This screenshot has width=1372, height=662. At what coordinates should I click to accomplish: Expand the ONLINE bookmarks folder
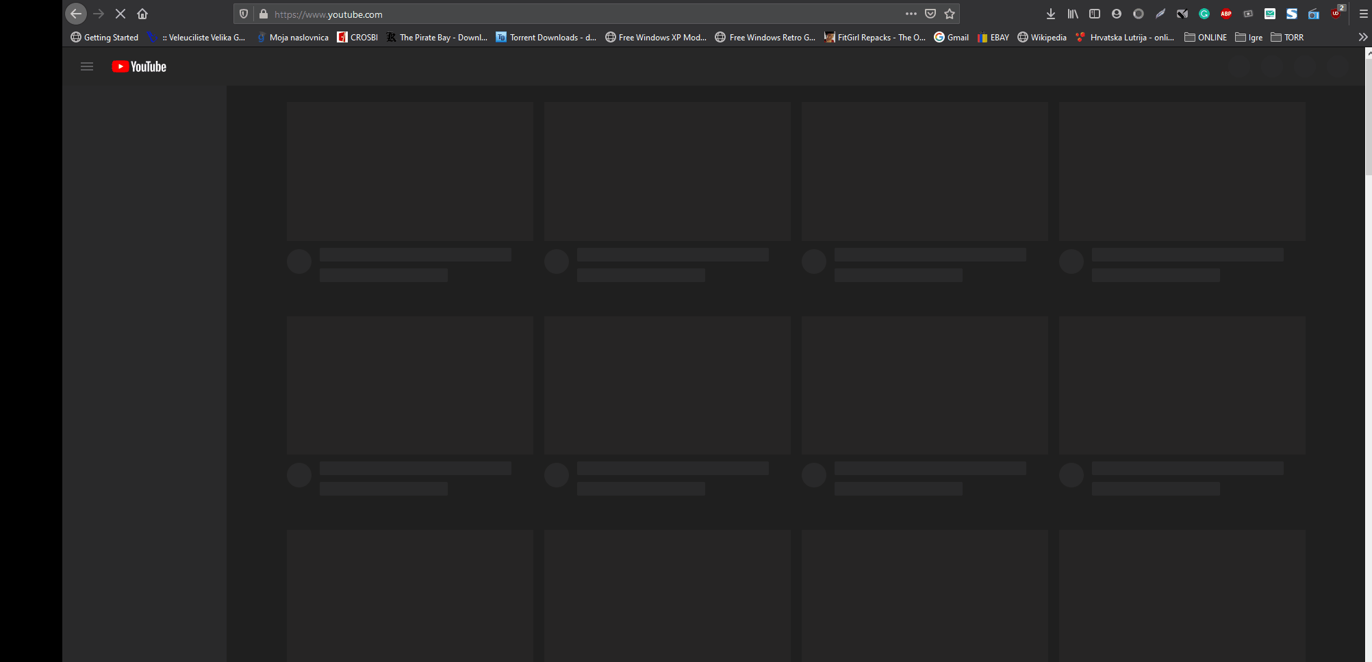tap(1206, 38)
